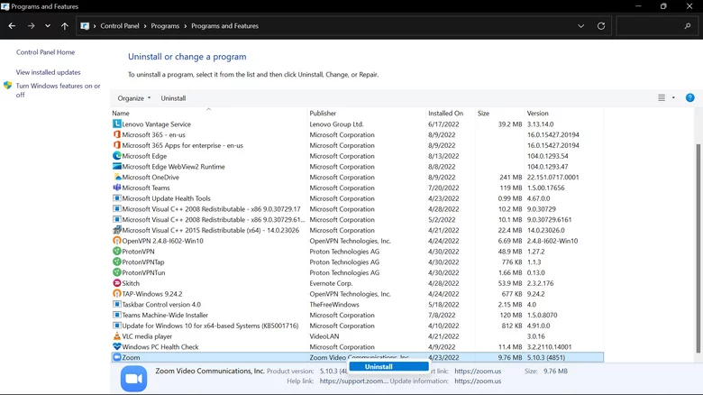Go back with the left arrow button
Screen dimensions: 703x395
(12, 26)
